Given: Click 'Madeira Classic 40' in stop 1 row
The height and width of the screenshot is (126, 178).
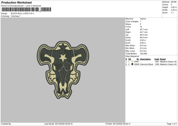Looking at the screenshot, I should tap(168, 62).
